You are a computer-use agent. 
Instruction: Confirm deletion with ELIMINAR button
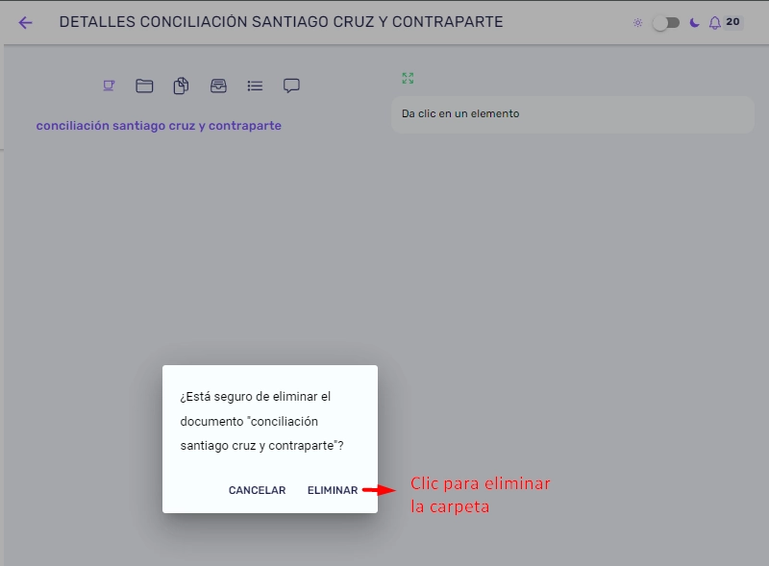[x=333, y=490]
